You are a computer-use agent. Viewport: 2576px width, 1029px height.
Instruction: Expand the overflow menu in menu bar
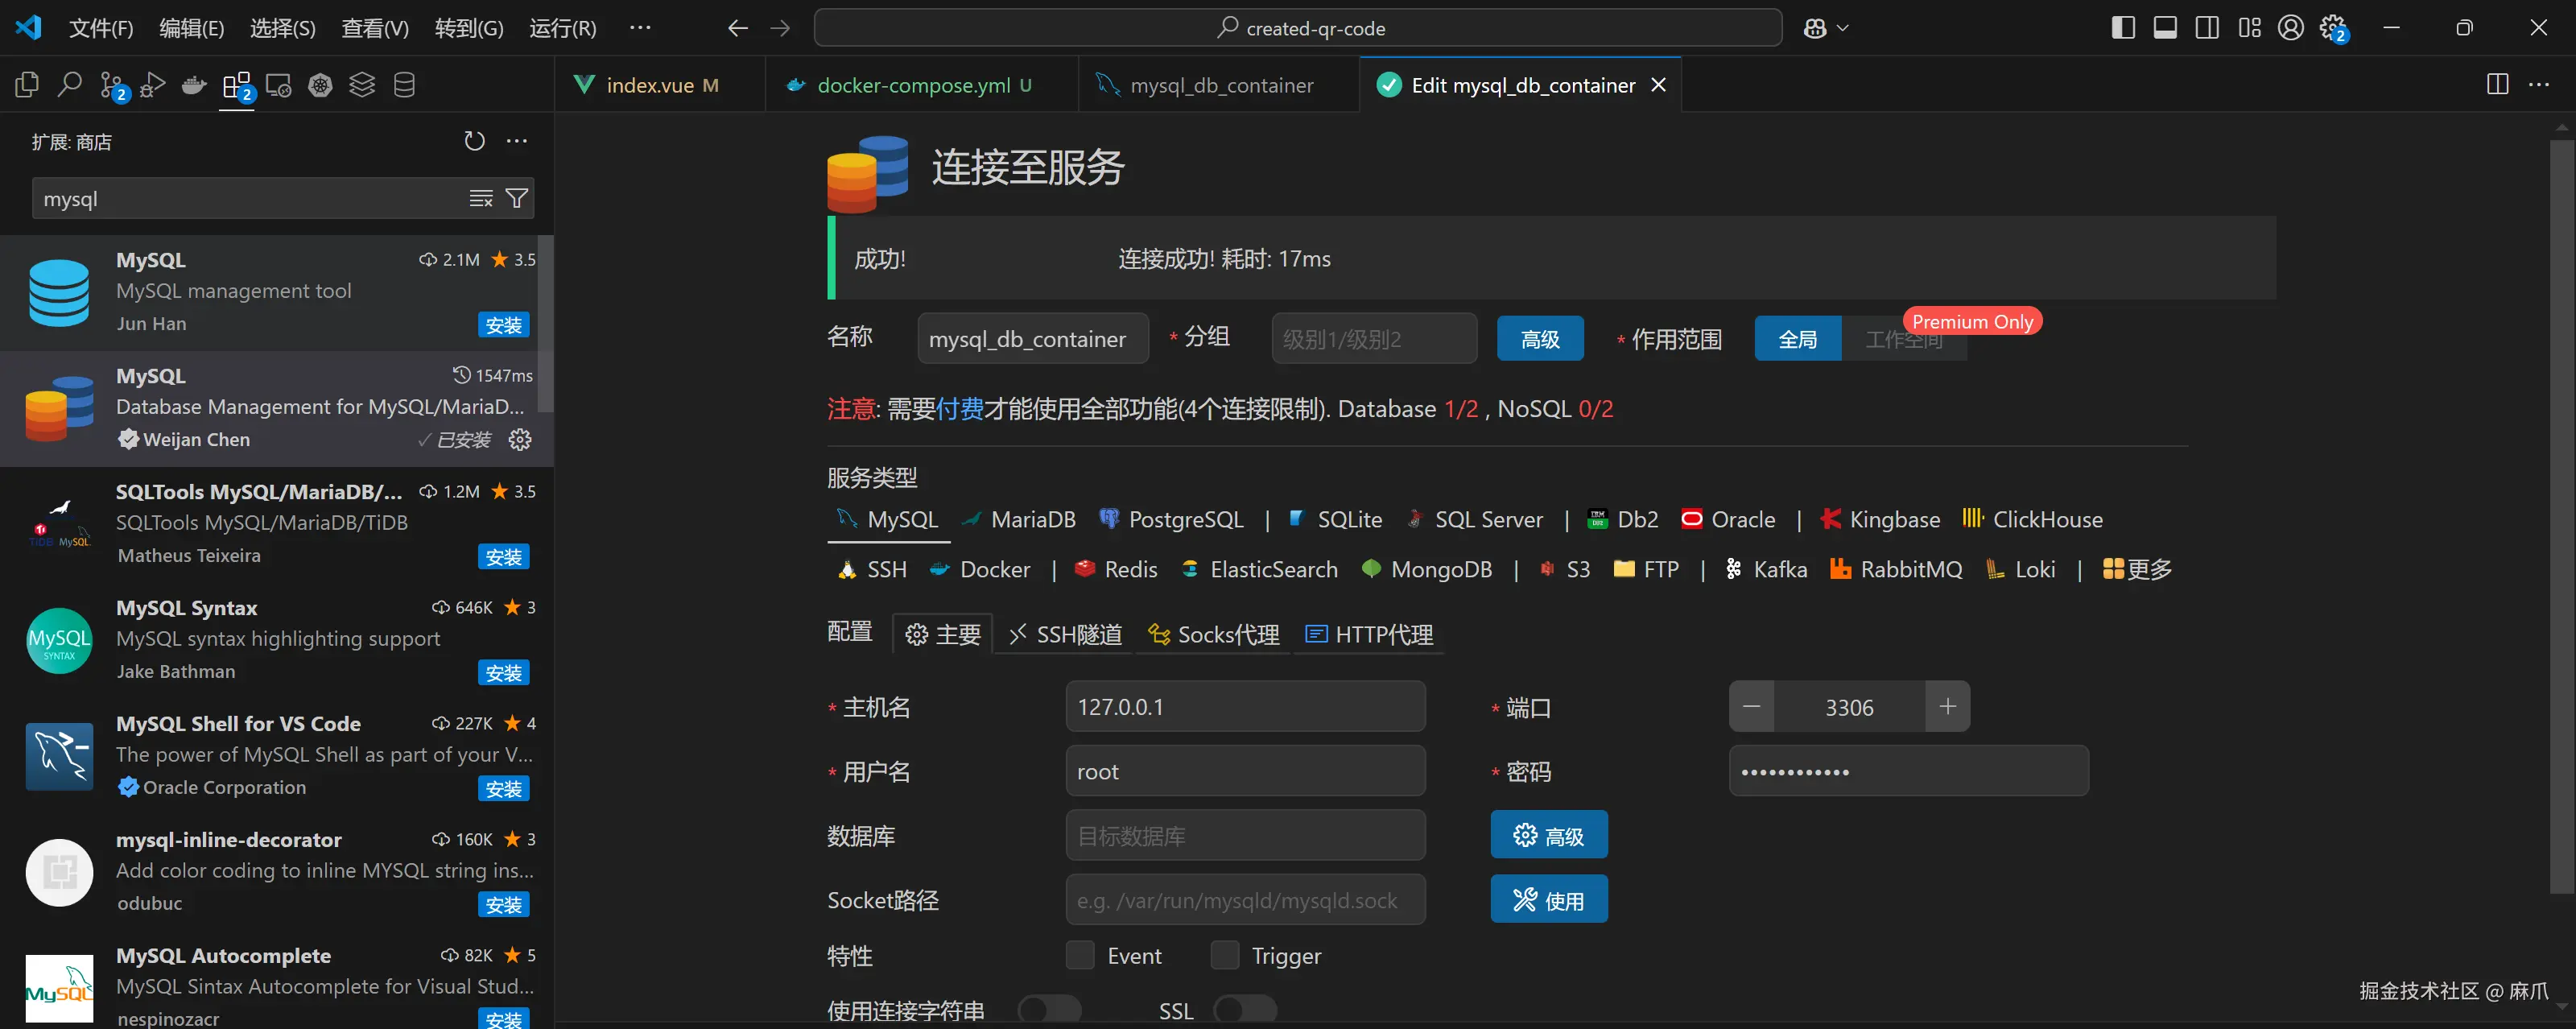(x=640, y=28)
